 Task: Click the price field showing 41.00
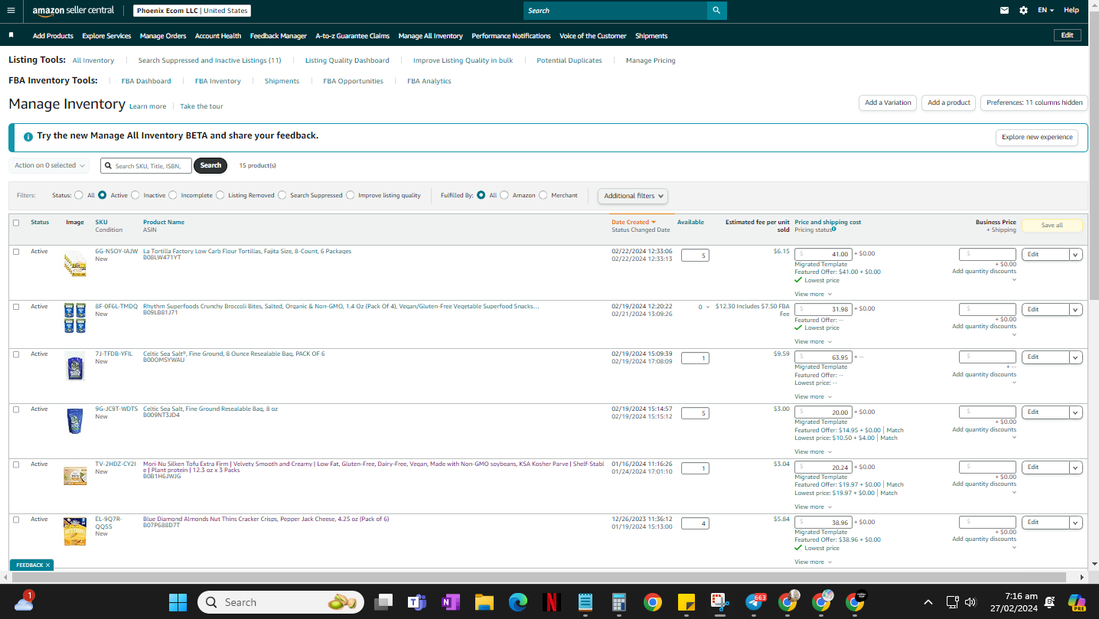tap(823, 254)
